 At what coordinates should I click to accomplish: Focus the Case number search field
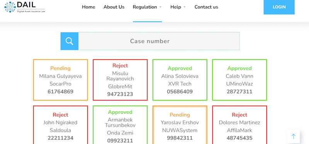coord(159,41)
